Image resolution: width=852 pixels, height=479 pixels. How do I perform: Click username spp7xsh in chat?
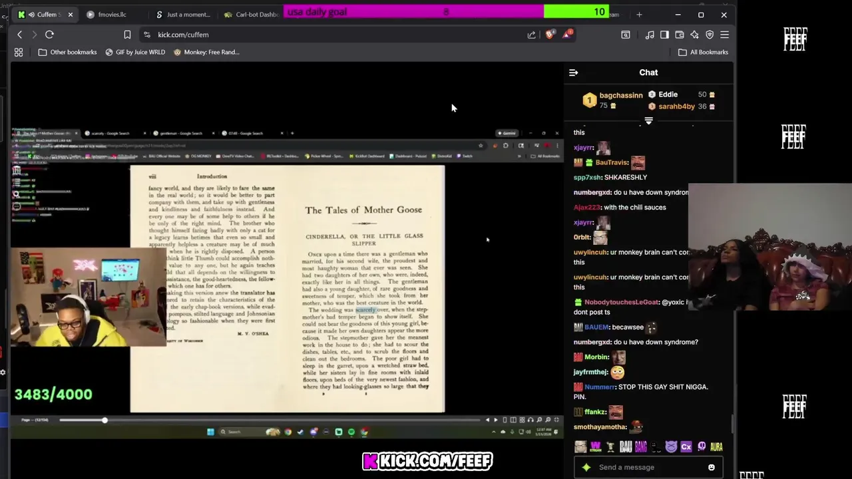[x=586, y=178]
